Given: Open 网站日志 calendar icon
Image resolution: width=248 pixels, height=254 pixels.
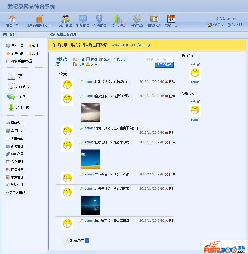Looking at the screenshot, I should click(x=171, y=19).
